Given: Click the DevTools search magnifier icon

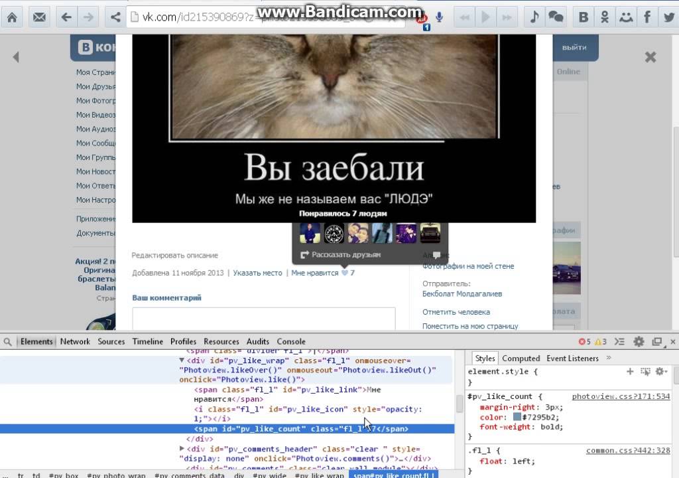Looking at the screenshot, I should coord(7,342).
